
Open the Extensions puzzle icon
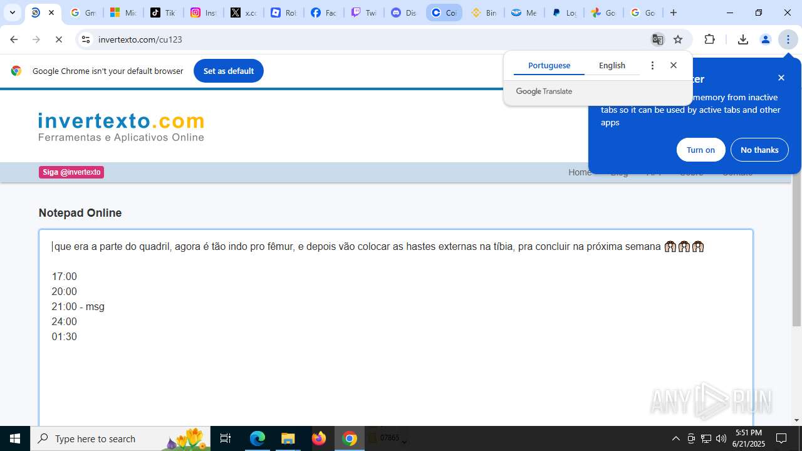click(x=709, y=39)
